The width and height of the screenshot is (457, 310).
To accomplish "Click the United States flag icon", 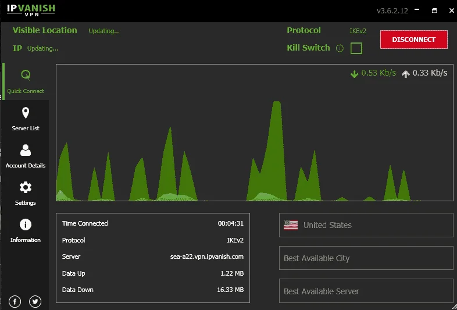I will tap(291, 225).
